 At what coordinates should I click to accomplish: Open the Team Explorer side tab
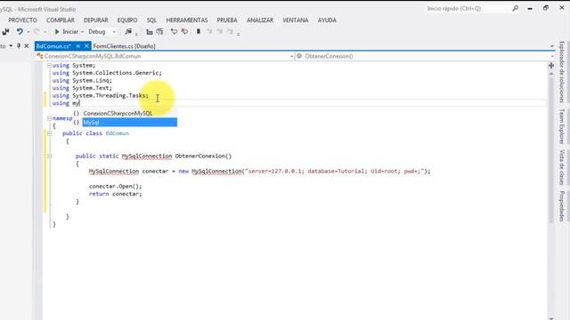(562, 126)
